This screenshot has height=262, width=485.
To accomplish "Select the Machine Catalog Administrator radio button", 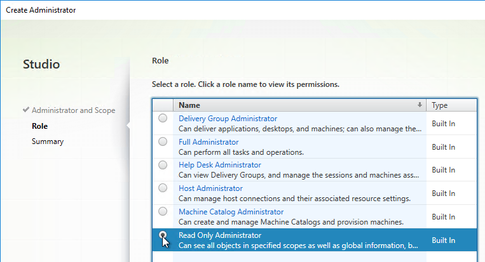I will pyautogui.click(x=163, y=211).
